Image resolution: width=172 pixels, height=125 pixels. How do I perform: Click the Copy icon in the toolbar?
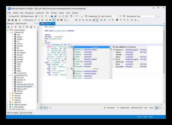pyautogui.click(x=63, y=16)
